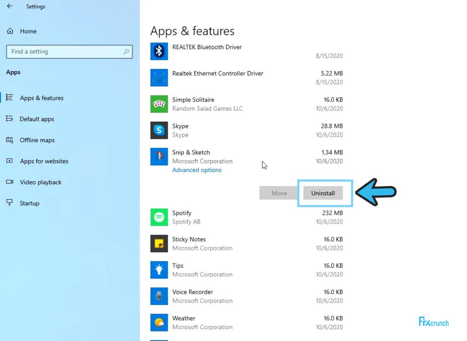Click the Simple Solitaire cards icon
The width and height of the screenshot is (467, 341).
[159, 104]
